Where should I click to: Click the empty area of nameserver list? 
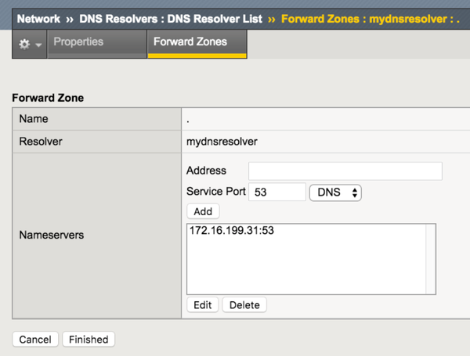tap(305, 270)
